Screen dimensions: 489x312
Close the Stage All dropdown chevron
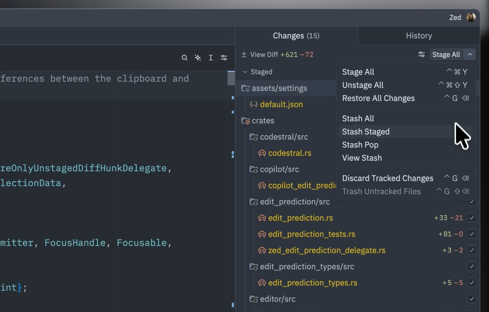470,54
